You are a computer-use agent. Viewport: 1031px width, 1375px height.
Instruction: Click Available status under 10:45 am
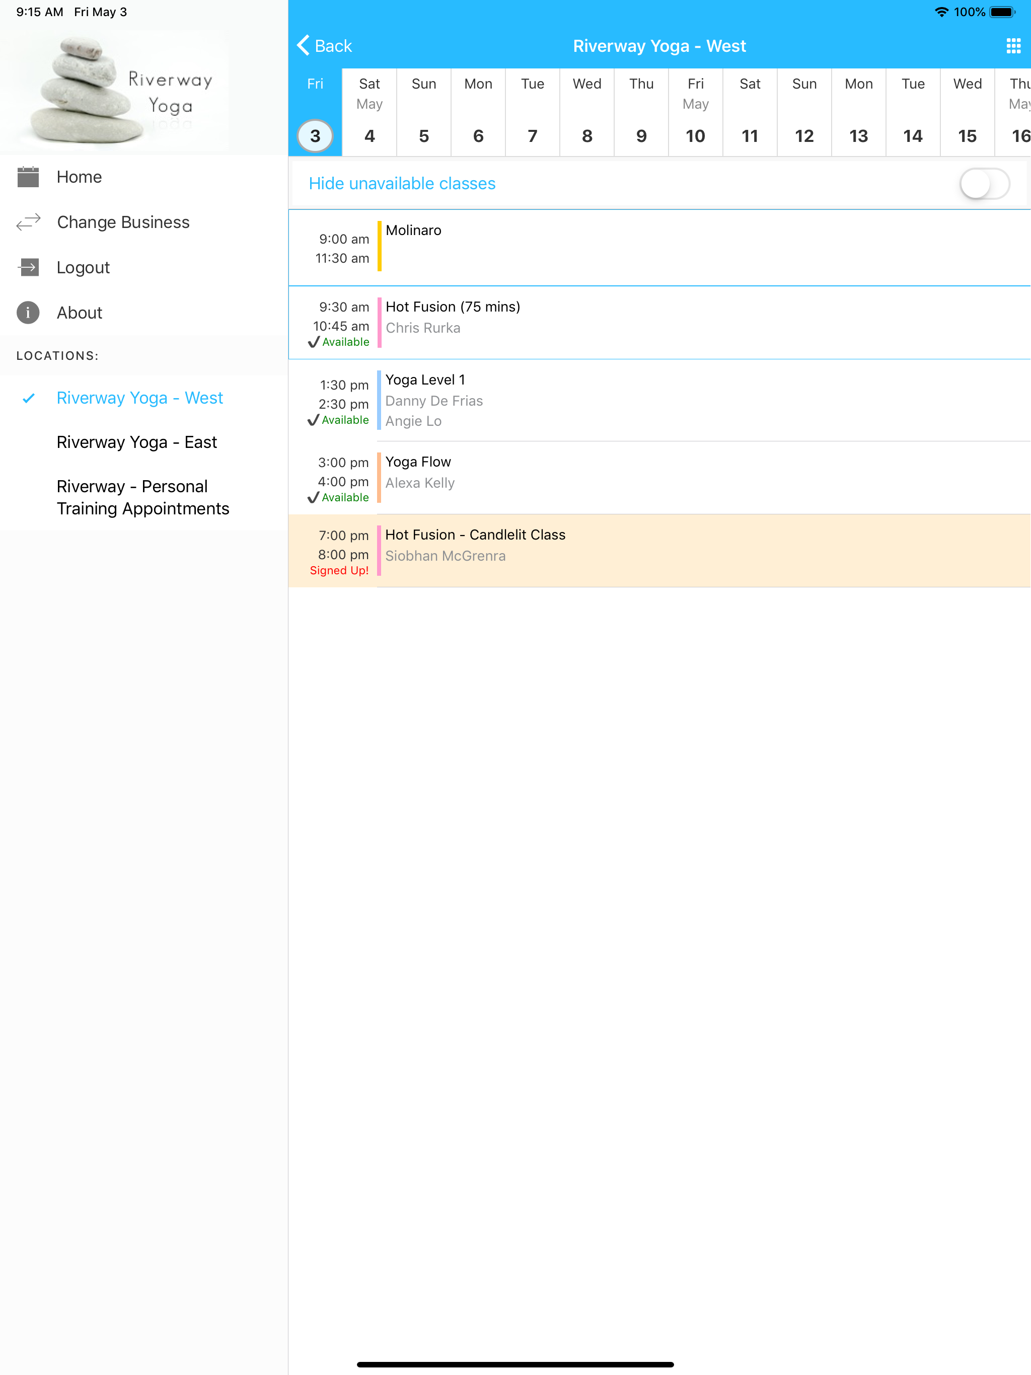[339, 342]
